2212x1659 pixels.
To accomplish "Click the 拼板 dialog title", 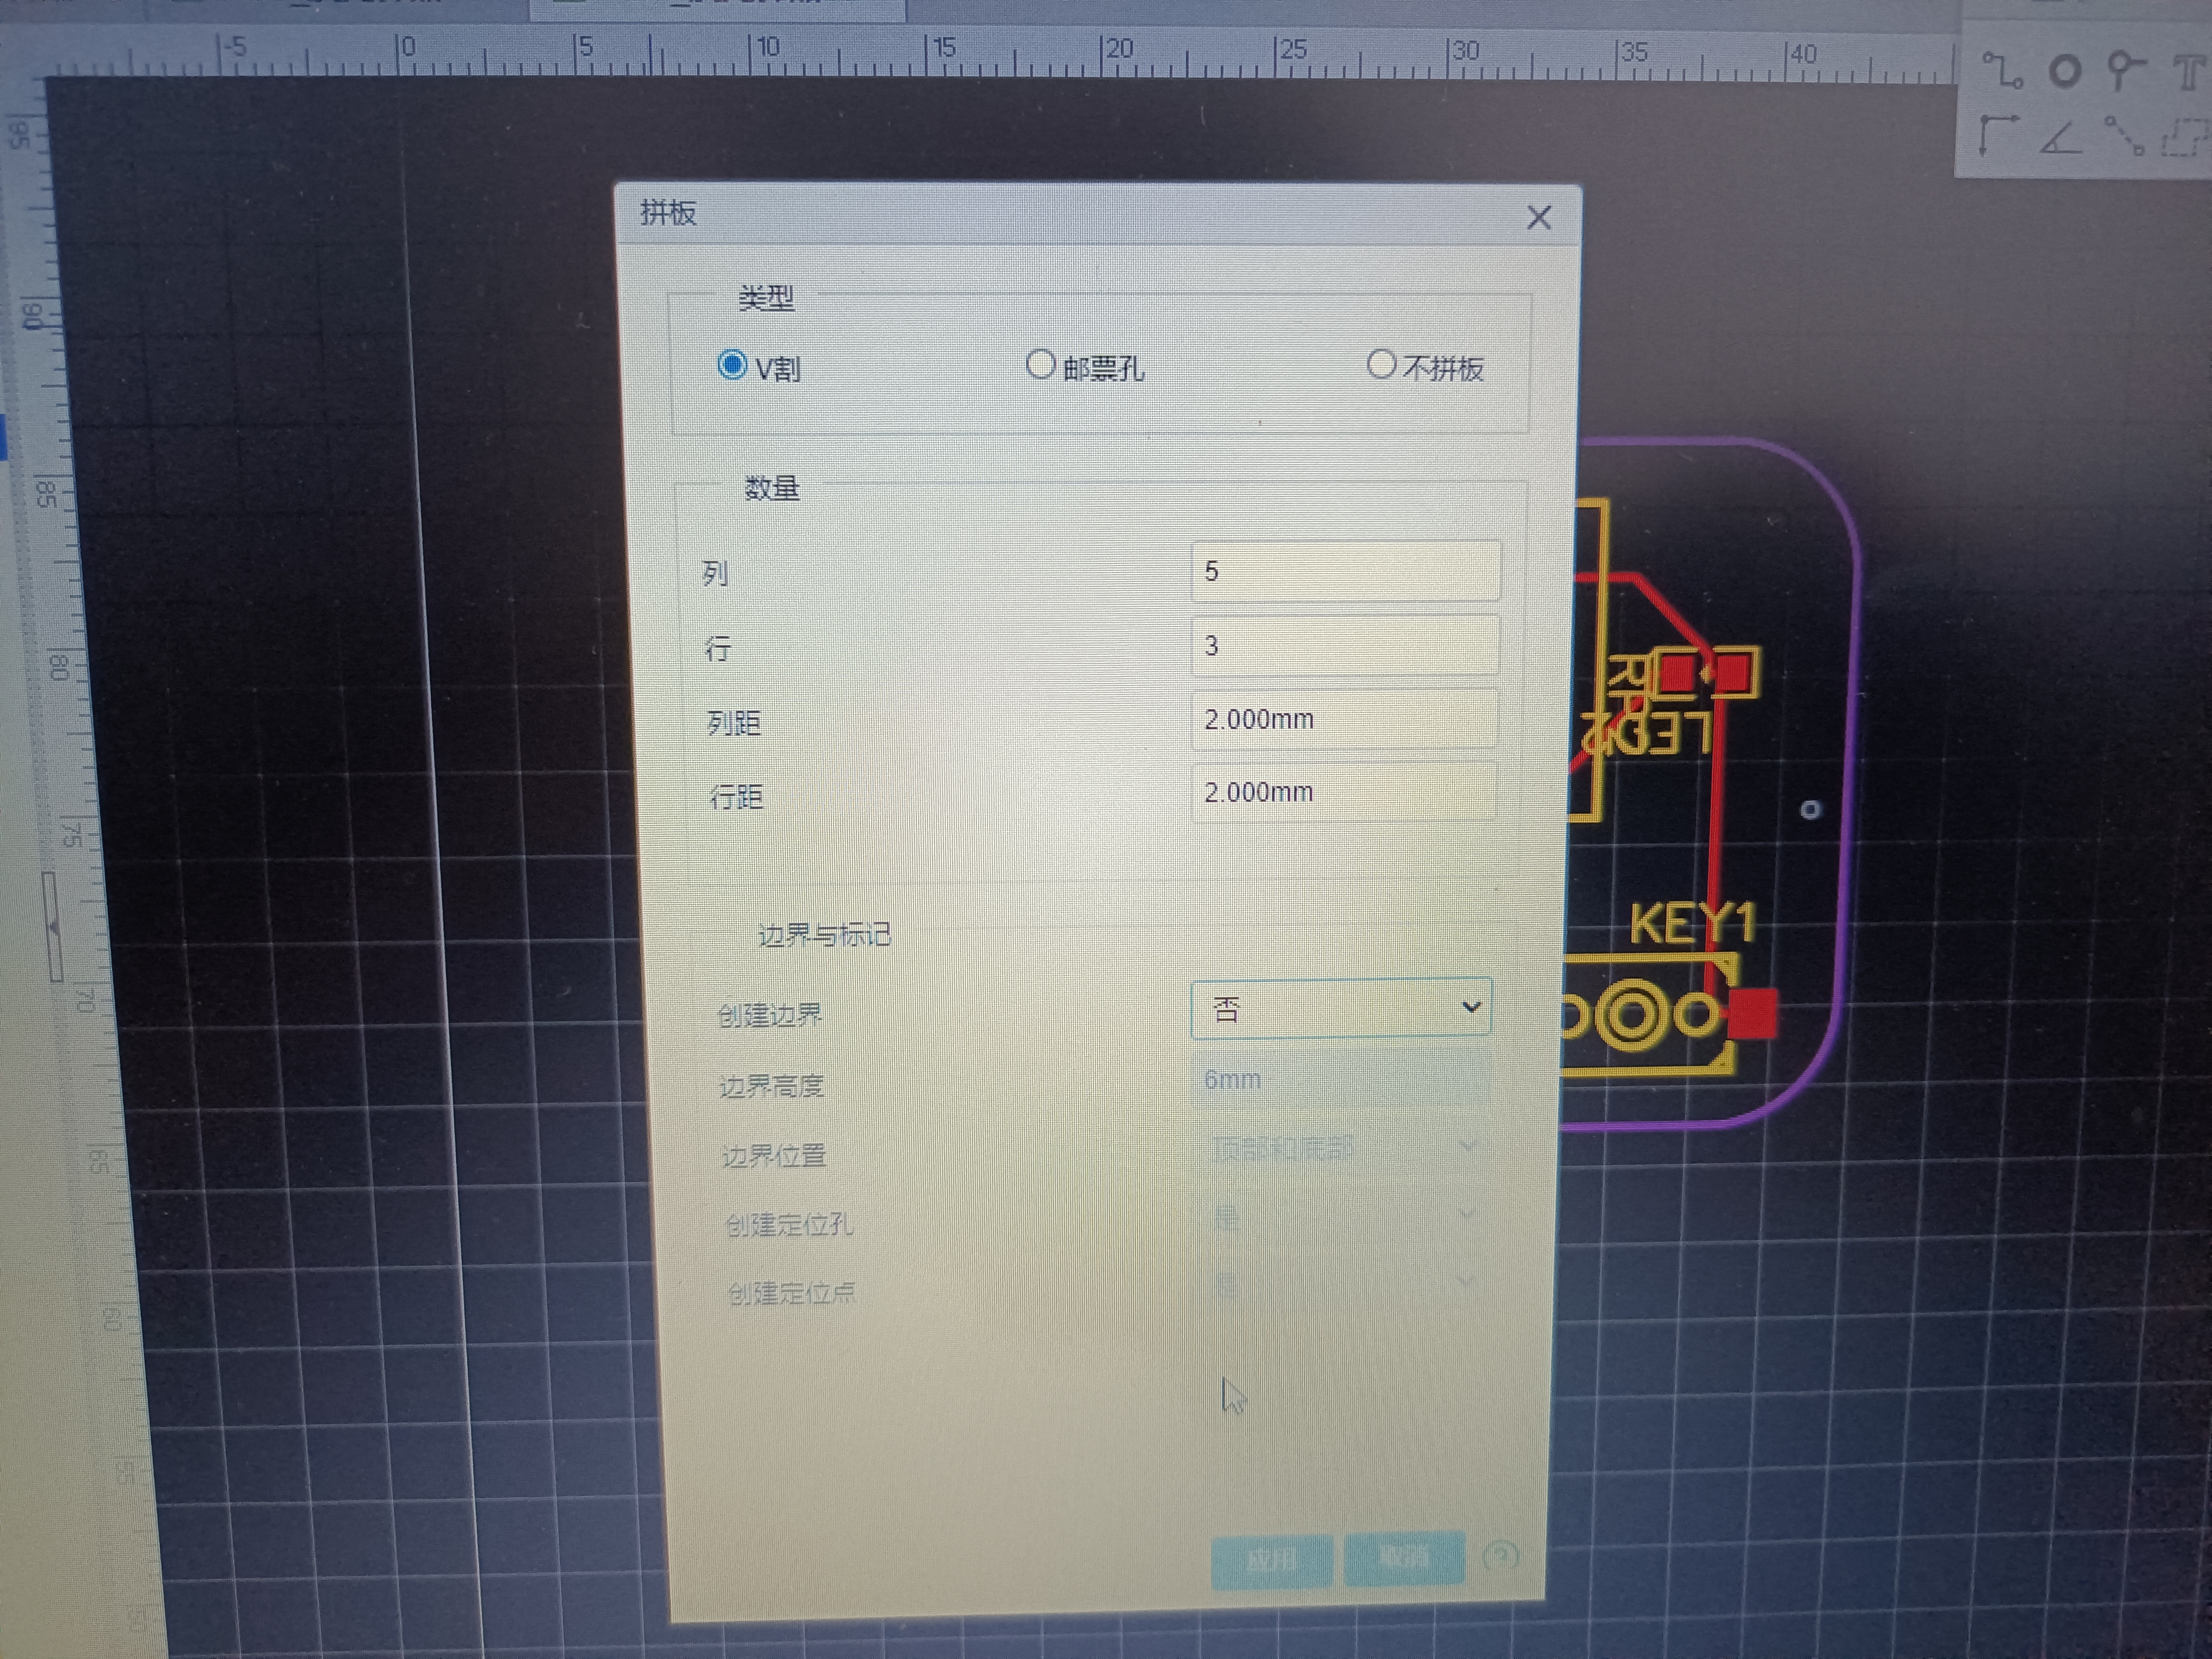I will (668, 212).
